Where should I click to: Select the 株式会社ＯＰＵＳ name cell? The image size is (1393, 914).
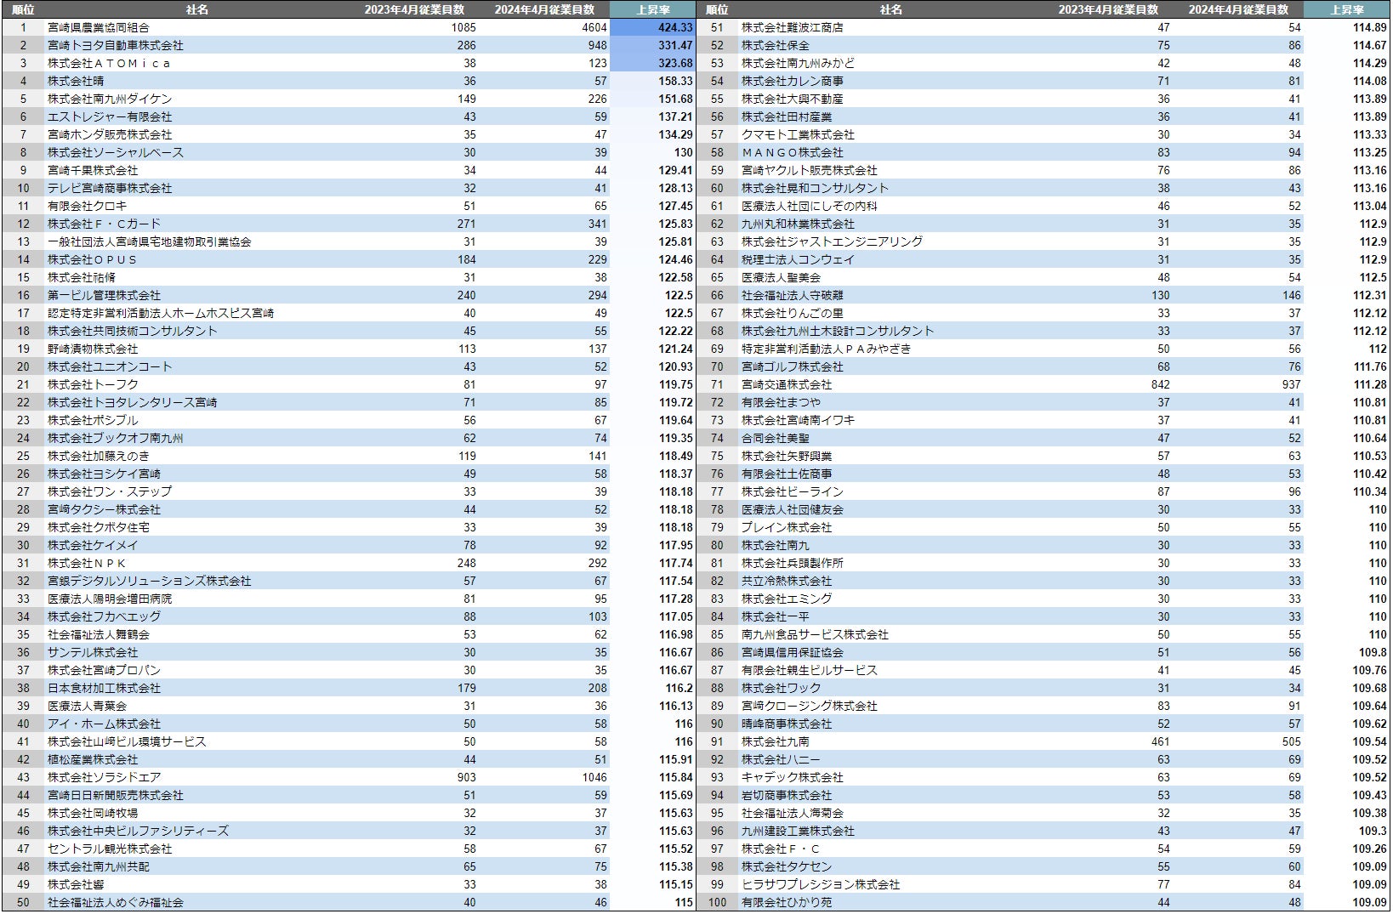92,259
